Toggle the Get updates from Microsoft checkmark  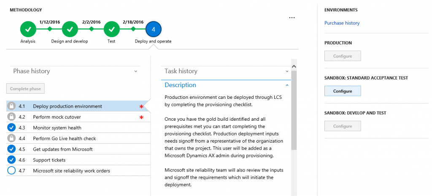(12, 149)
